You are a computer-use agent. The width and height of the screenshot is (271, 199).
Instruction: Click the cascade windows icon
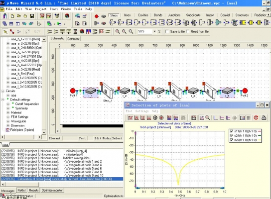point(4,24)
